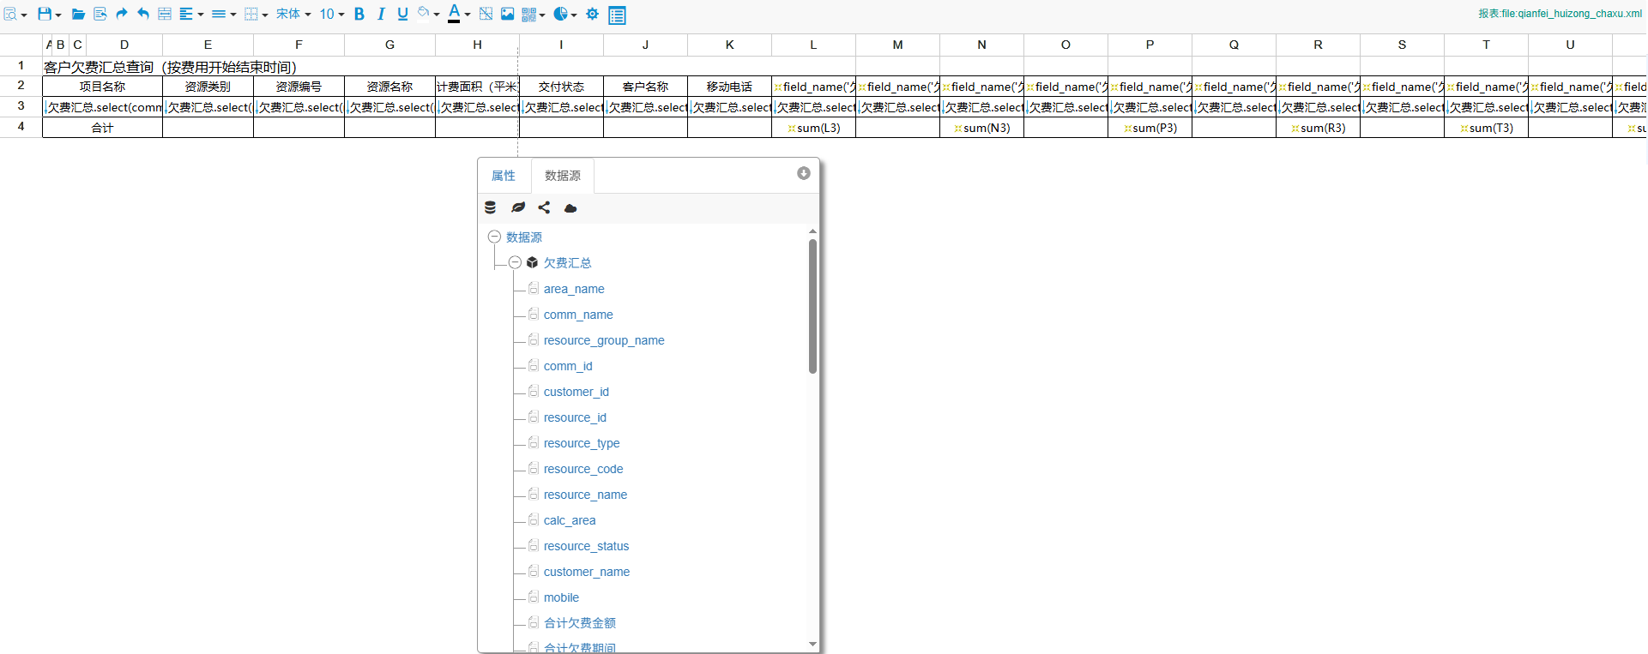
Task: Insert image using the picture icon
Action: pyautogui.click(x=508, y=14)
